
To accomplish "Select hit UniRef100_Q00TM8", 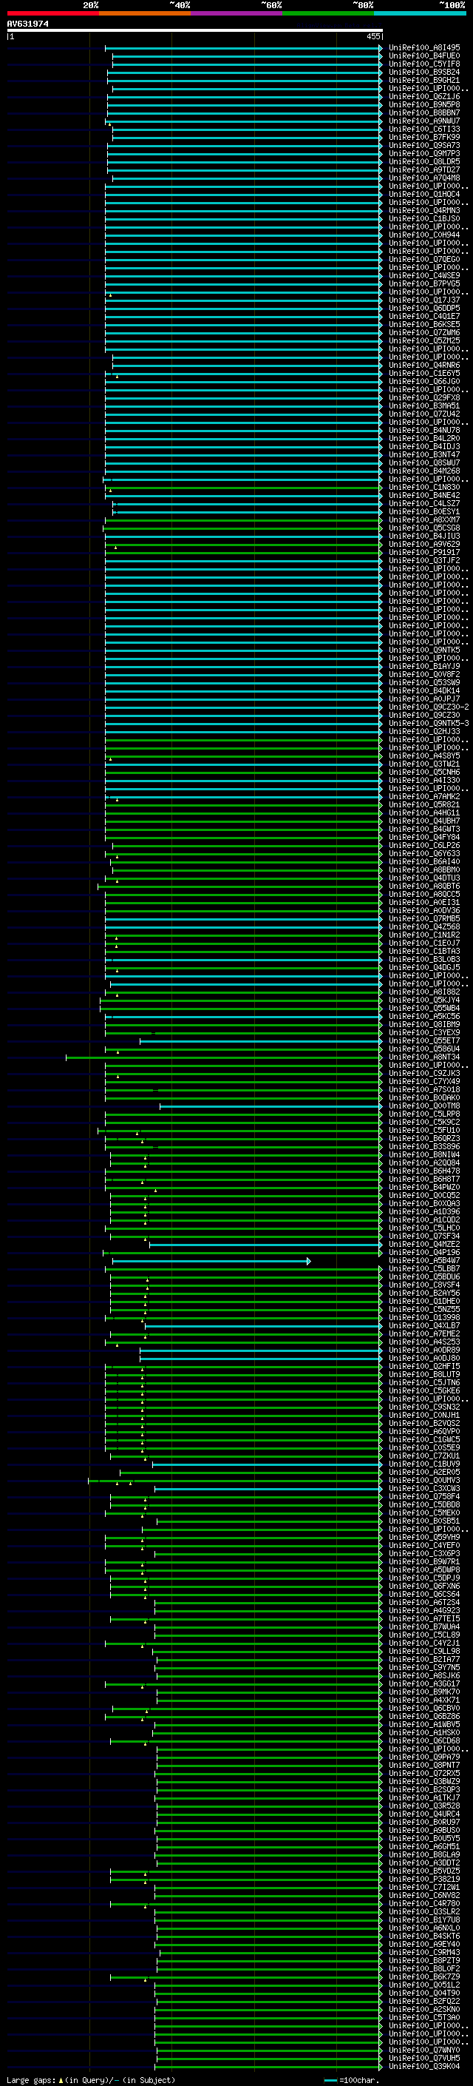I will [424, 1106].
